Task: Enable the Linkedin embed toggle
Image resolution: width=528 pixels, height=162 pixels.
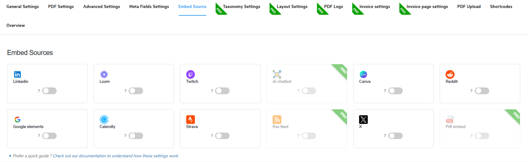Action: click(x=49, y=91)
